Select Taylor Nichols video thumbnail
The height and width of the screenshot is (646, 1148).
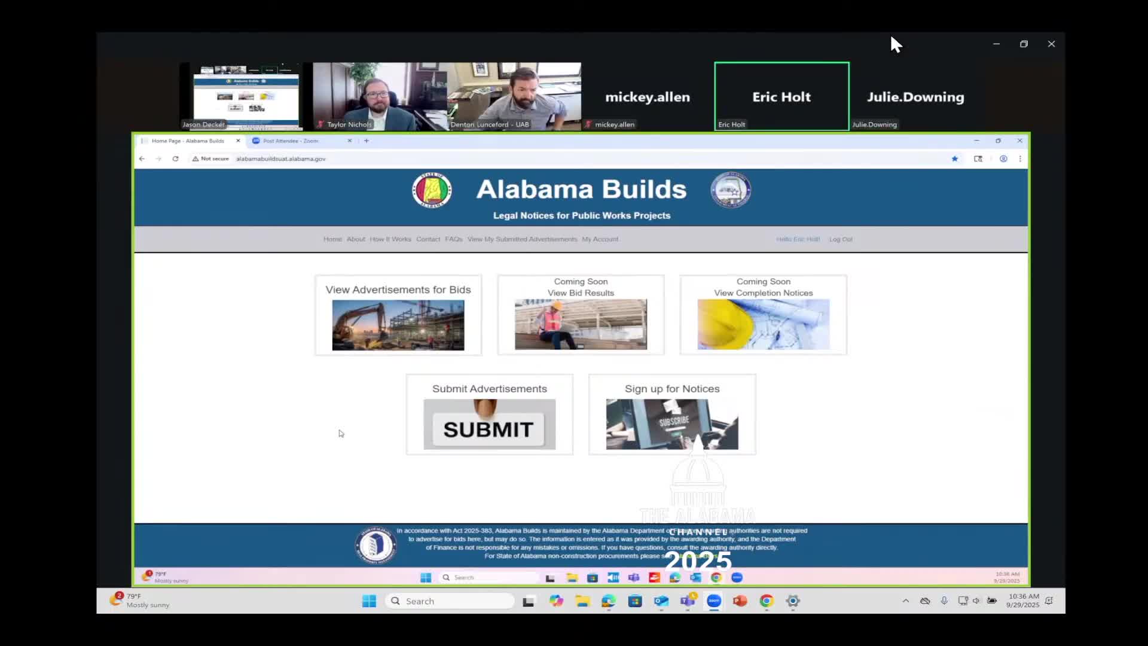click(380, 96)
